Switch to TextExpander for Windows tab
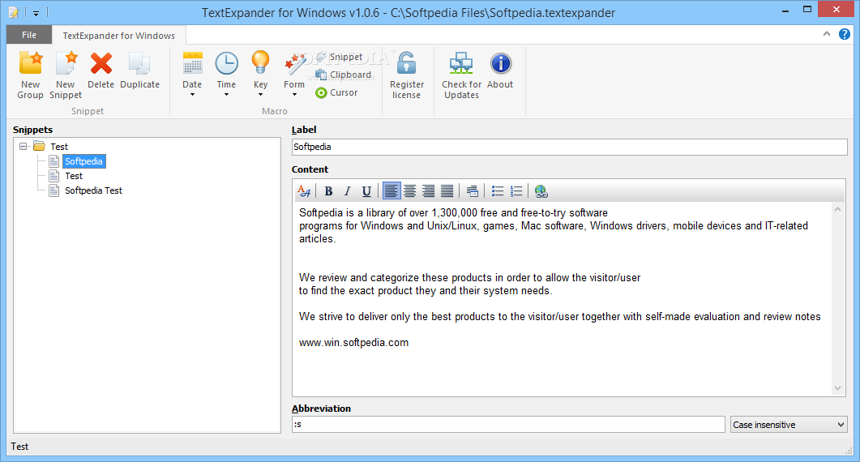This screenshot has width=860, height=462. 118,36
